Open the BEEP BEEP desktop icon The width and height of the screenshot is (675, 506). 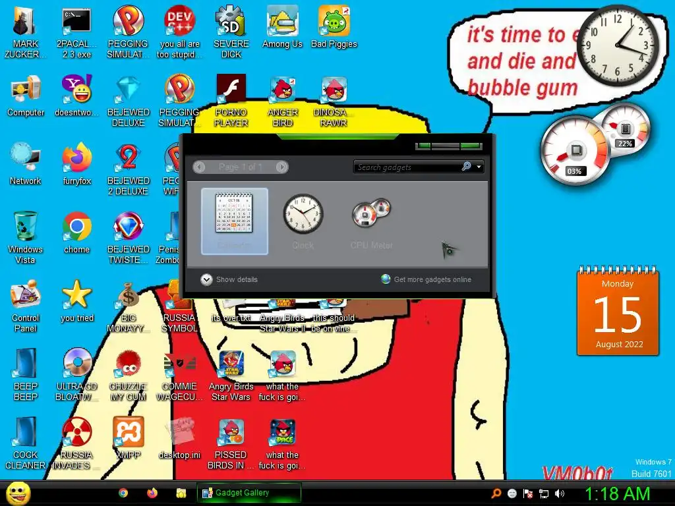coord(26,374)
